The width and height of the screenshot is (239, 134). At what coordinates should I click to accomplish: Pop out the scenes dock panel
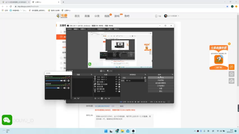coord(91,75)
